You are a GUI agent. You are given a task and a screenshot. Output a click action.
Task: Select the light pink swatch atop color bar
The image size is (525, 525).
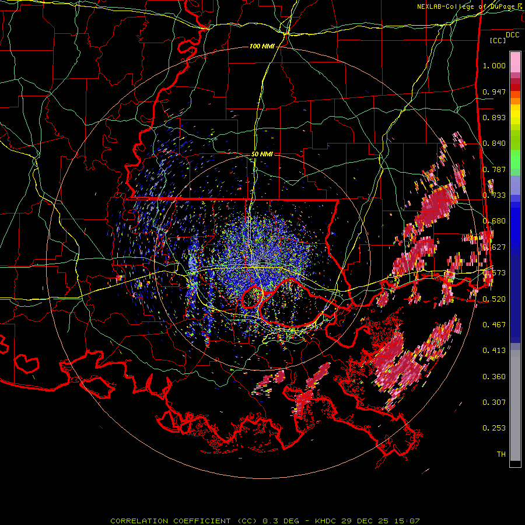click(515, 62)
